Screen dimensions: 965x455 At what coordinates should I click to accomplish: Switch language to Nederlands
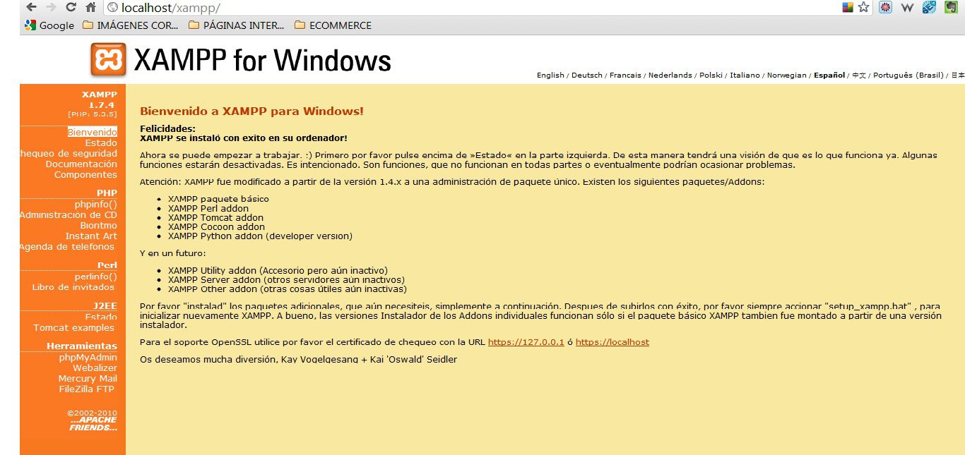(x=670, y=75)
